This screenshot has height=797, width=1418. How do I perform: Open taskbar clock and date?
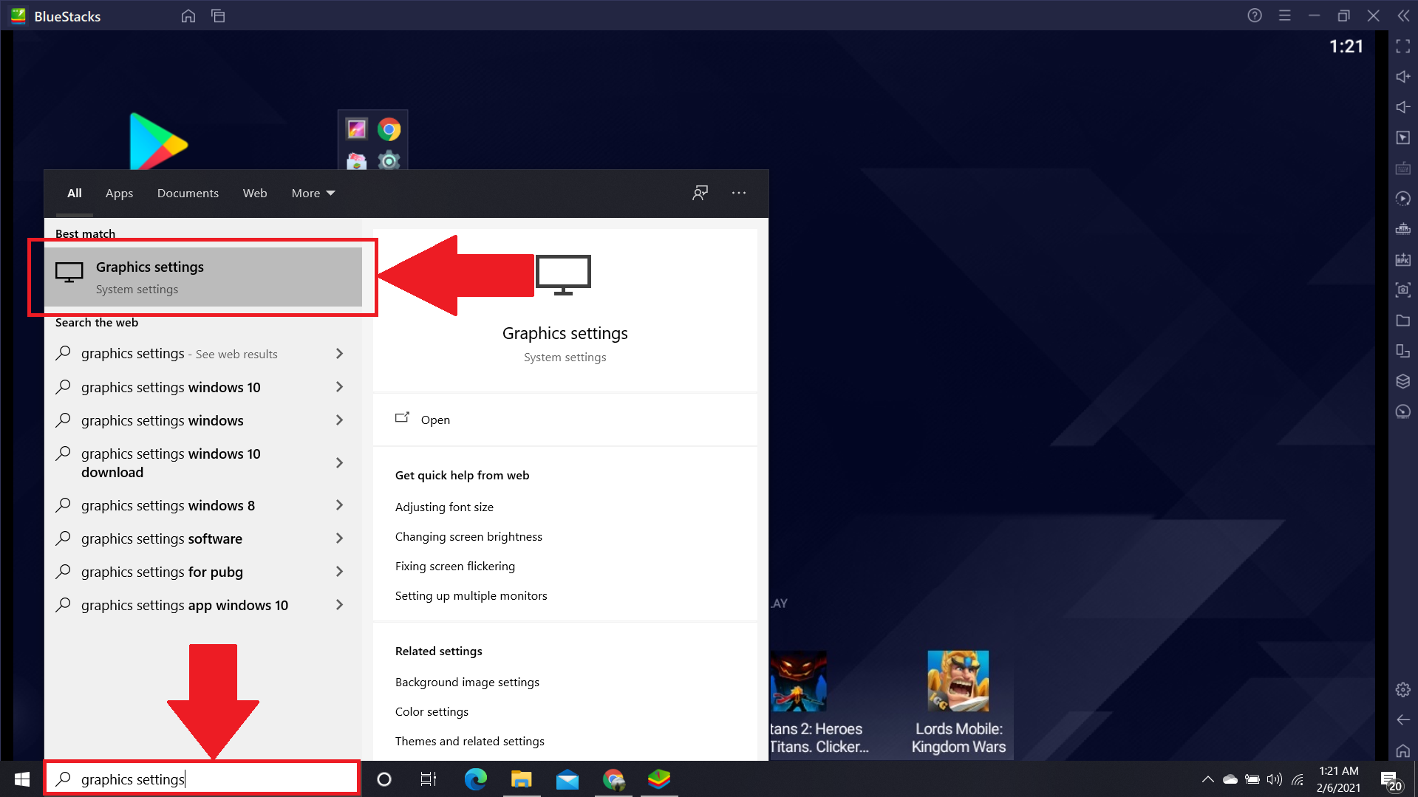pos(1338,779)
